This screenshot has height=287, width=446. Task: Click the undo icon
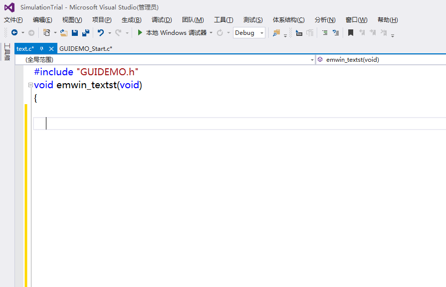tap(100, 33)
